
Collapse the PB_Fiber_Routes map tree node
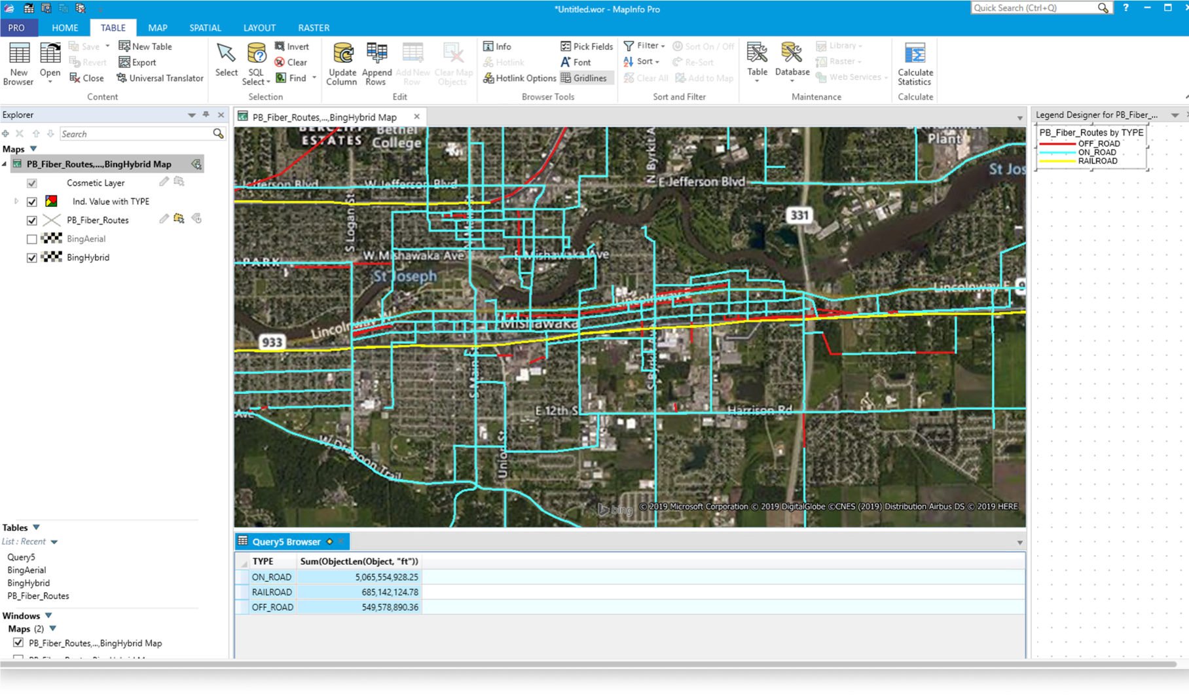(x=5, y=164)
